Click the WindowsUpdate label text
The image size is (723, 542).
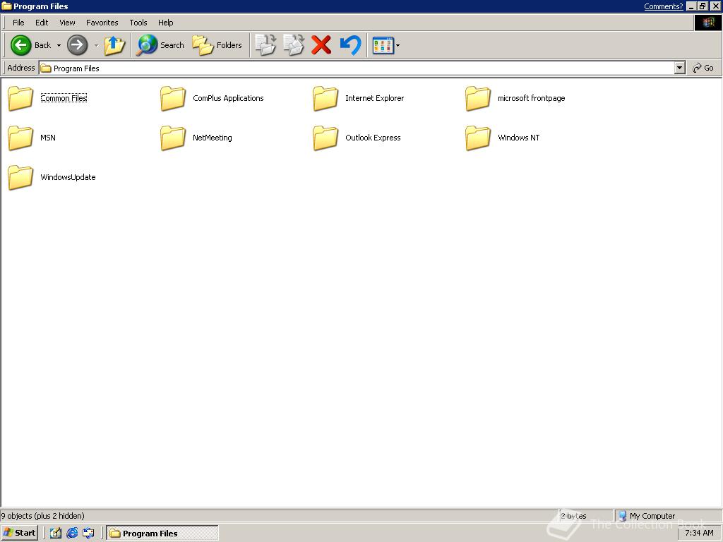pos(68,177)
